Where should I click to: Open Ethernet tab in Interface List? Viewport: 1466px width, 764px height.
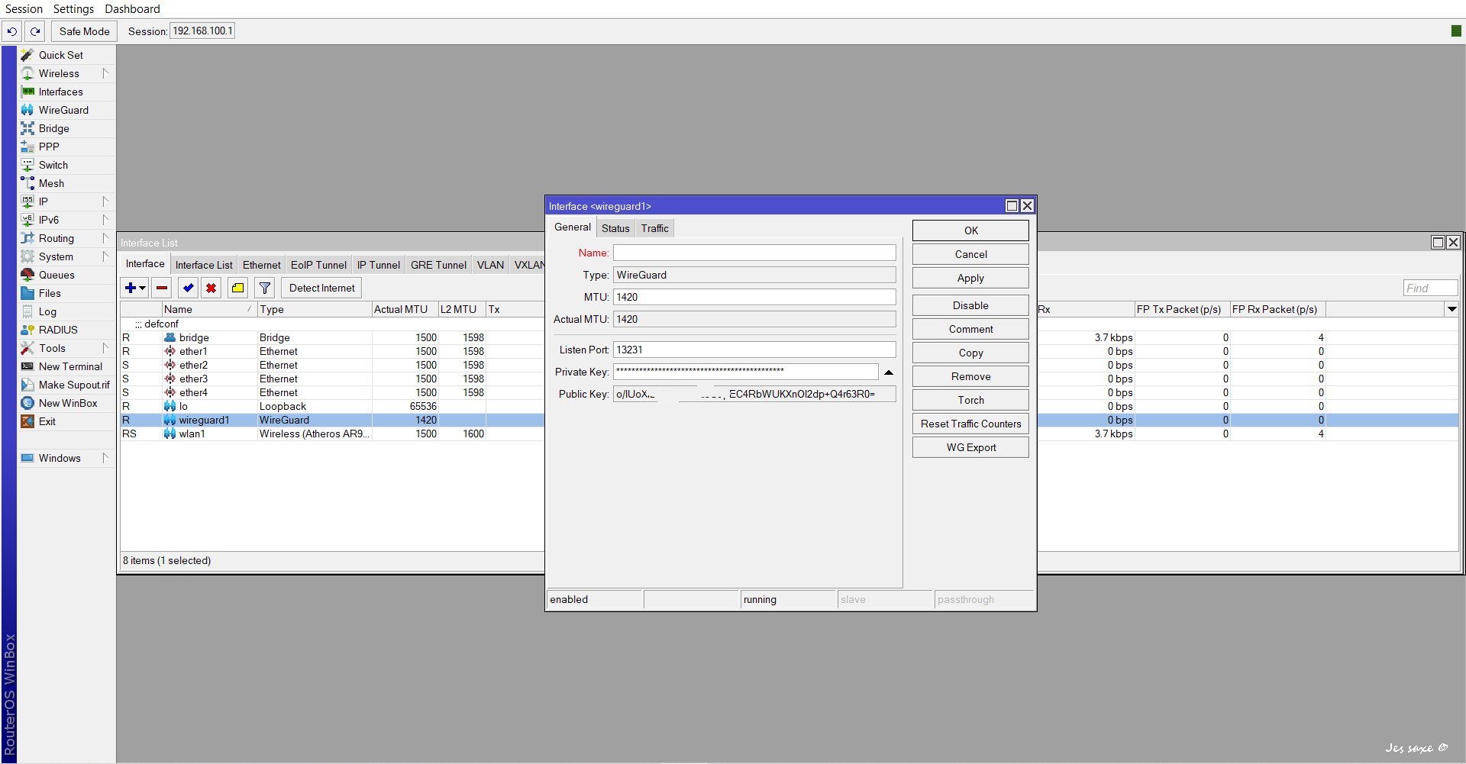point(262,265)
